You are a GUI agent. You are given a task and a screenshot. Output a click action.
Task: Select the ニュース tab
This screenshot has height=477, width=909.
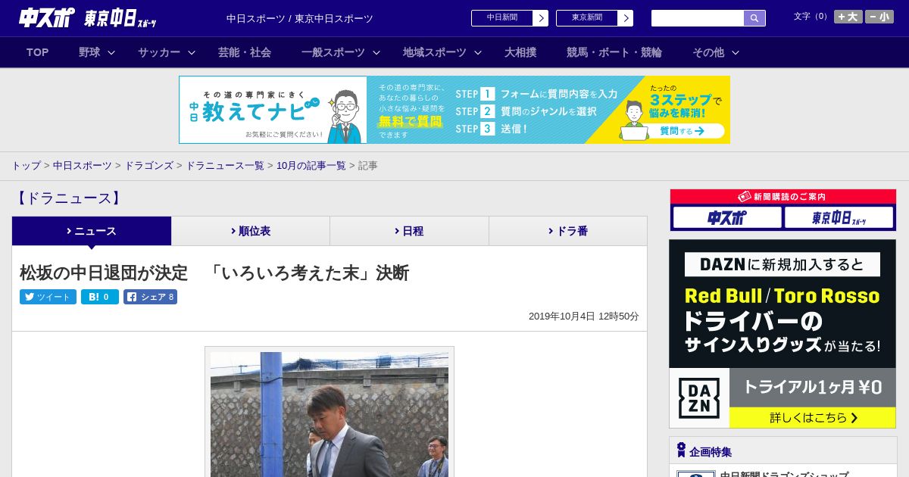pyautogui.click(x=92, y=231)
